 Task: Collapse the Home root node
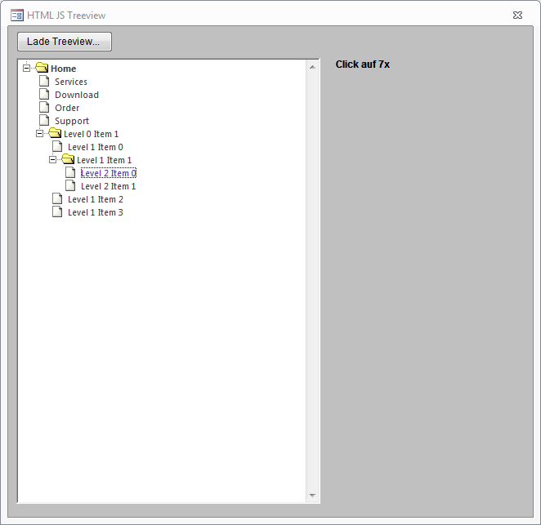click(x=27, y=69)
